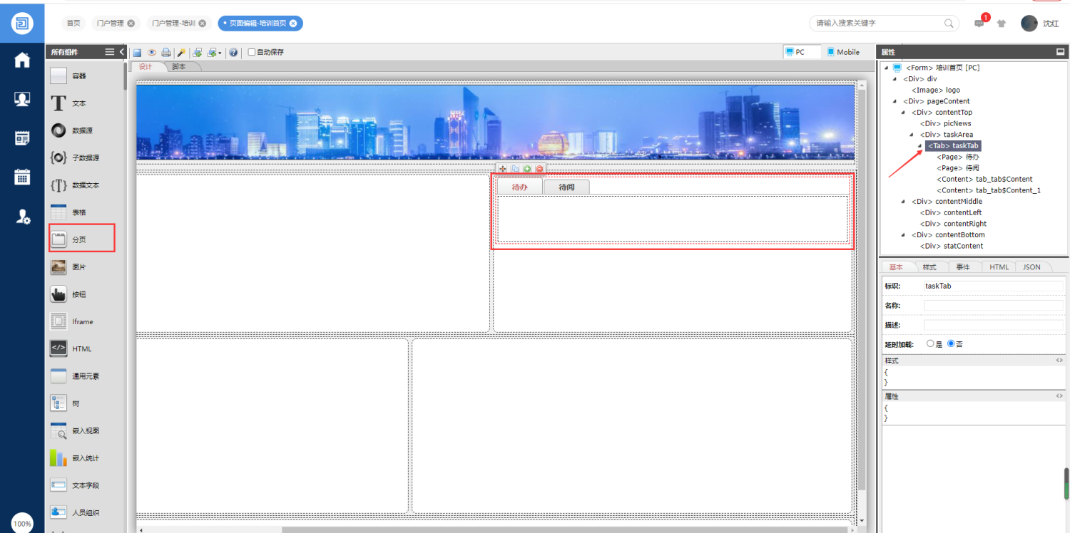The image size is (1070, 533).
Task: Click the preview eye icon
Action: pos(151,52)
